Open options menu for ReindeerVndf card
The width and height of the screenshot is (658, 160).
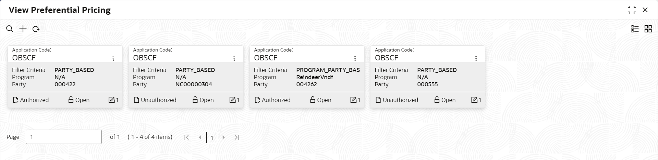(355, 58)
